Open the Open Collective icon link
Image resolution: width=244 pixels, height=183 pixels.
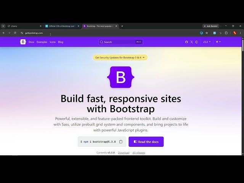pyautogui.click(x=197, y=42)
